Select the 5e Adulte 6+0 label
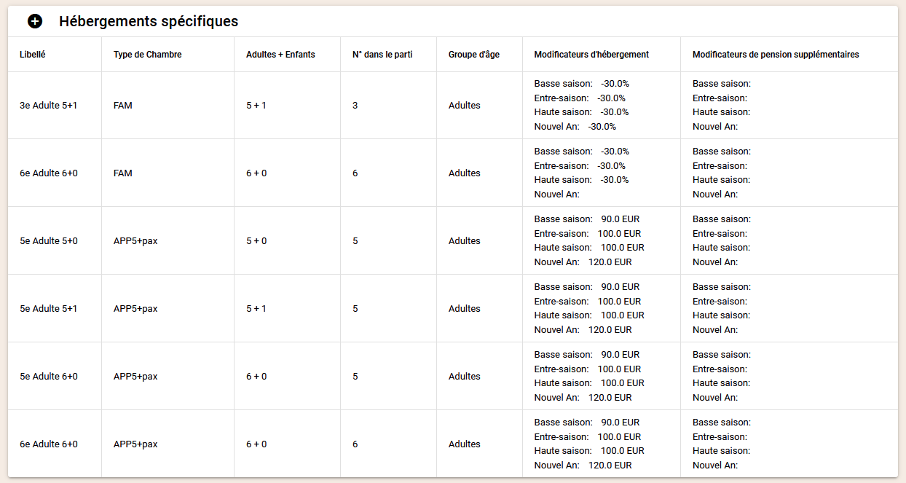The width and height of the screenshot is (906, 483). click(49, 377)
